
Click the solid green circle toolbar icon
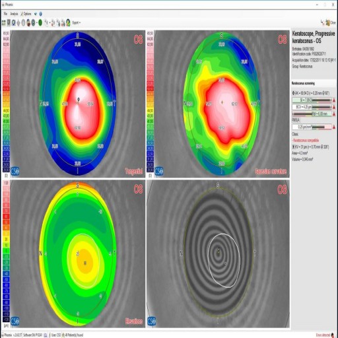tap(40, 22)
